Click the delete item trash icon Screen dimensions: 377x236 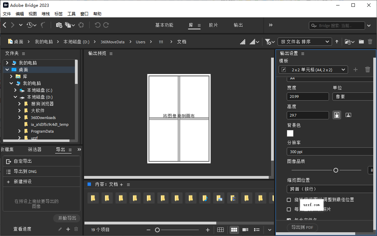tap(370, 42)
